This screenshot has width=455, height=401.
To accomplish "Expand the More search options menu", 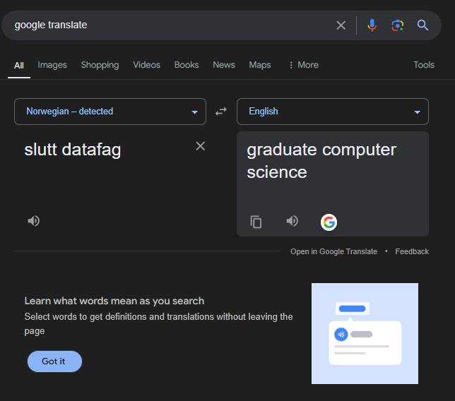I will (304, 65).
